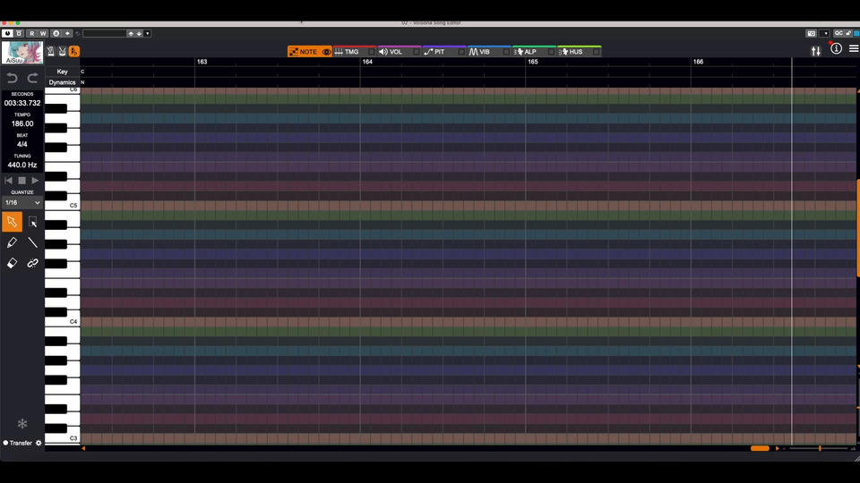This screenshot has height=483, width=860.
Task: Click the C4 piano key
Action: tap(63, 321)
